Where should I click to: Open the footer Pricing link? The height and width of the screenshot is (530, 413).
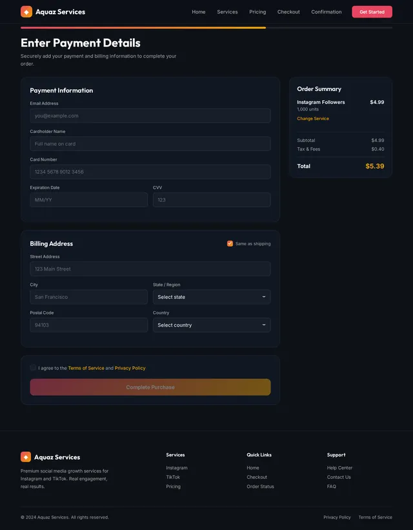(x=174, y=487)
